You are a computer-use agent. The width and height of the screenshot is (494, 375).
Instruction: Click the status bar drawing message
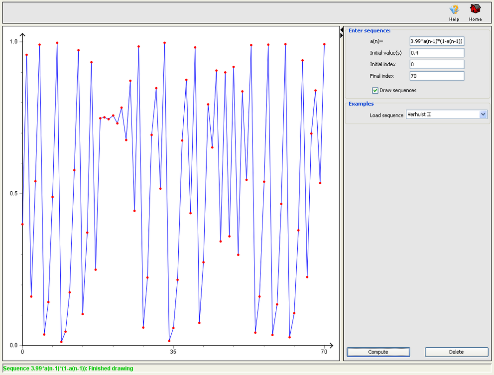(68, 369)
